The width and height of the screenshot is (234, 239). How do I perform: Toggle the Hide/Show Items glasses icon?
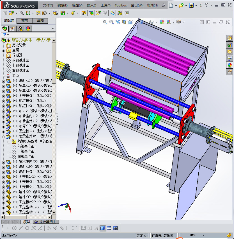(x=152, y=22)
